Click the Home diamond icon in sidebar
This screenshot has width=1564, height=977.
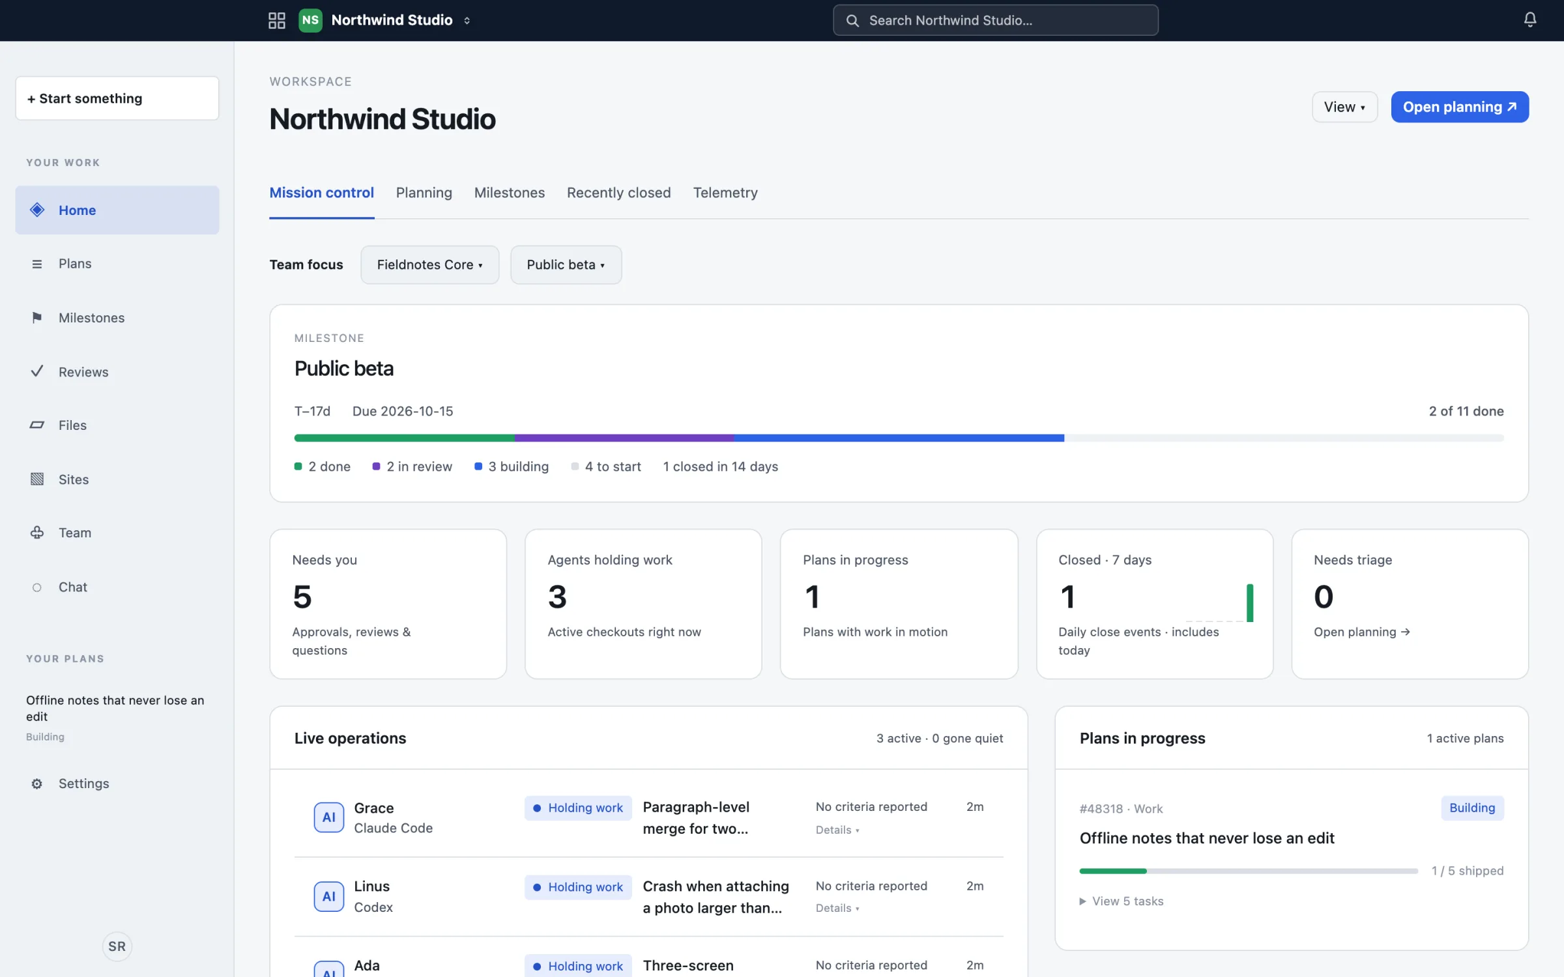37,210
